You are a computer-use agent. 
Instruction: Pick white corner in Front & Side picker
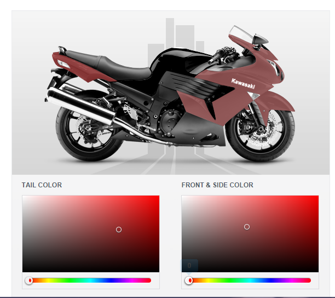point(183,197)
